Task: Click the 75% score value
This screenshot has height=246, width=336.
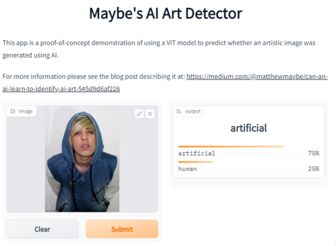Action: click(313, 153)
